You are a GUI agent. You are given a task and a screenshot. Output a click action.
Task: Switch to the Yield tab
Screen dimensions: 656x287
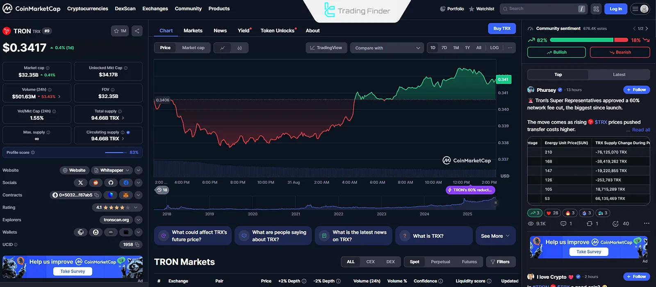[x=244, y=30]
